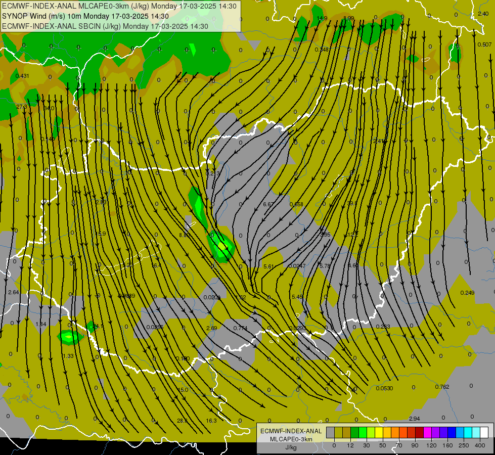Click the legend tick label 50
Image resolution: width=495 pixels, height=455 pixels.
(382, 445)
